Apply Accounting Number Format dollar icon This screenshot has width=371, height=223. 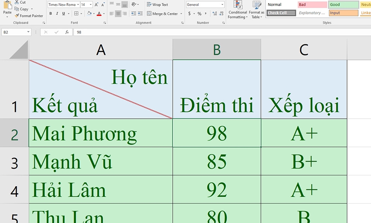click(189, 14)
